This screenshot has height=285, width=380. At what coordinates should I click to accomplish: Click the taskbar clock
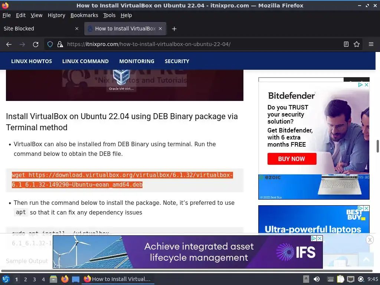(373, 279)
